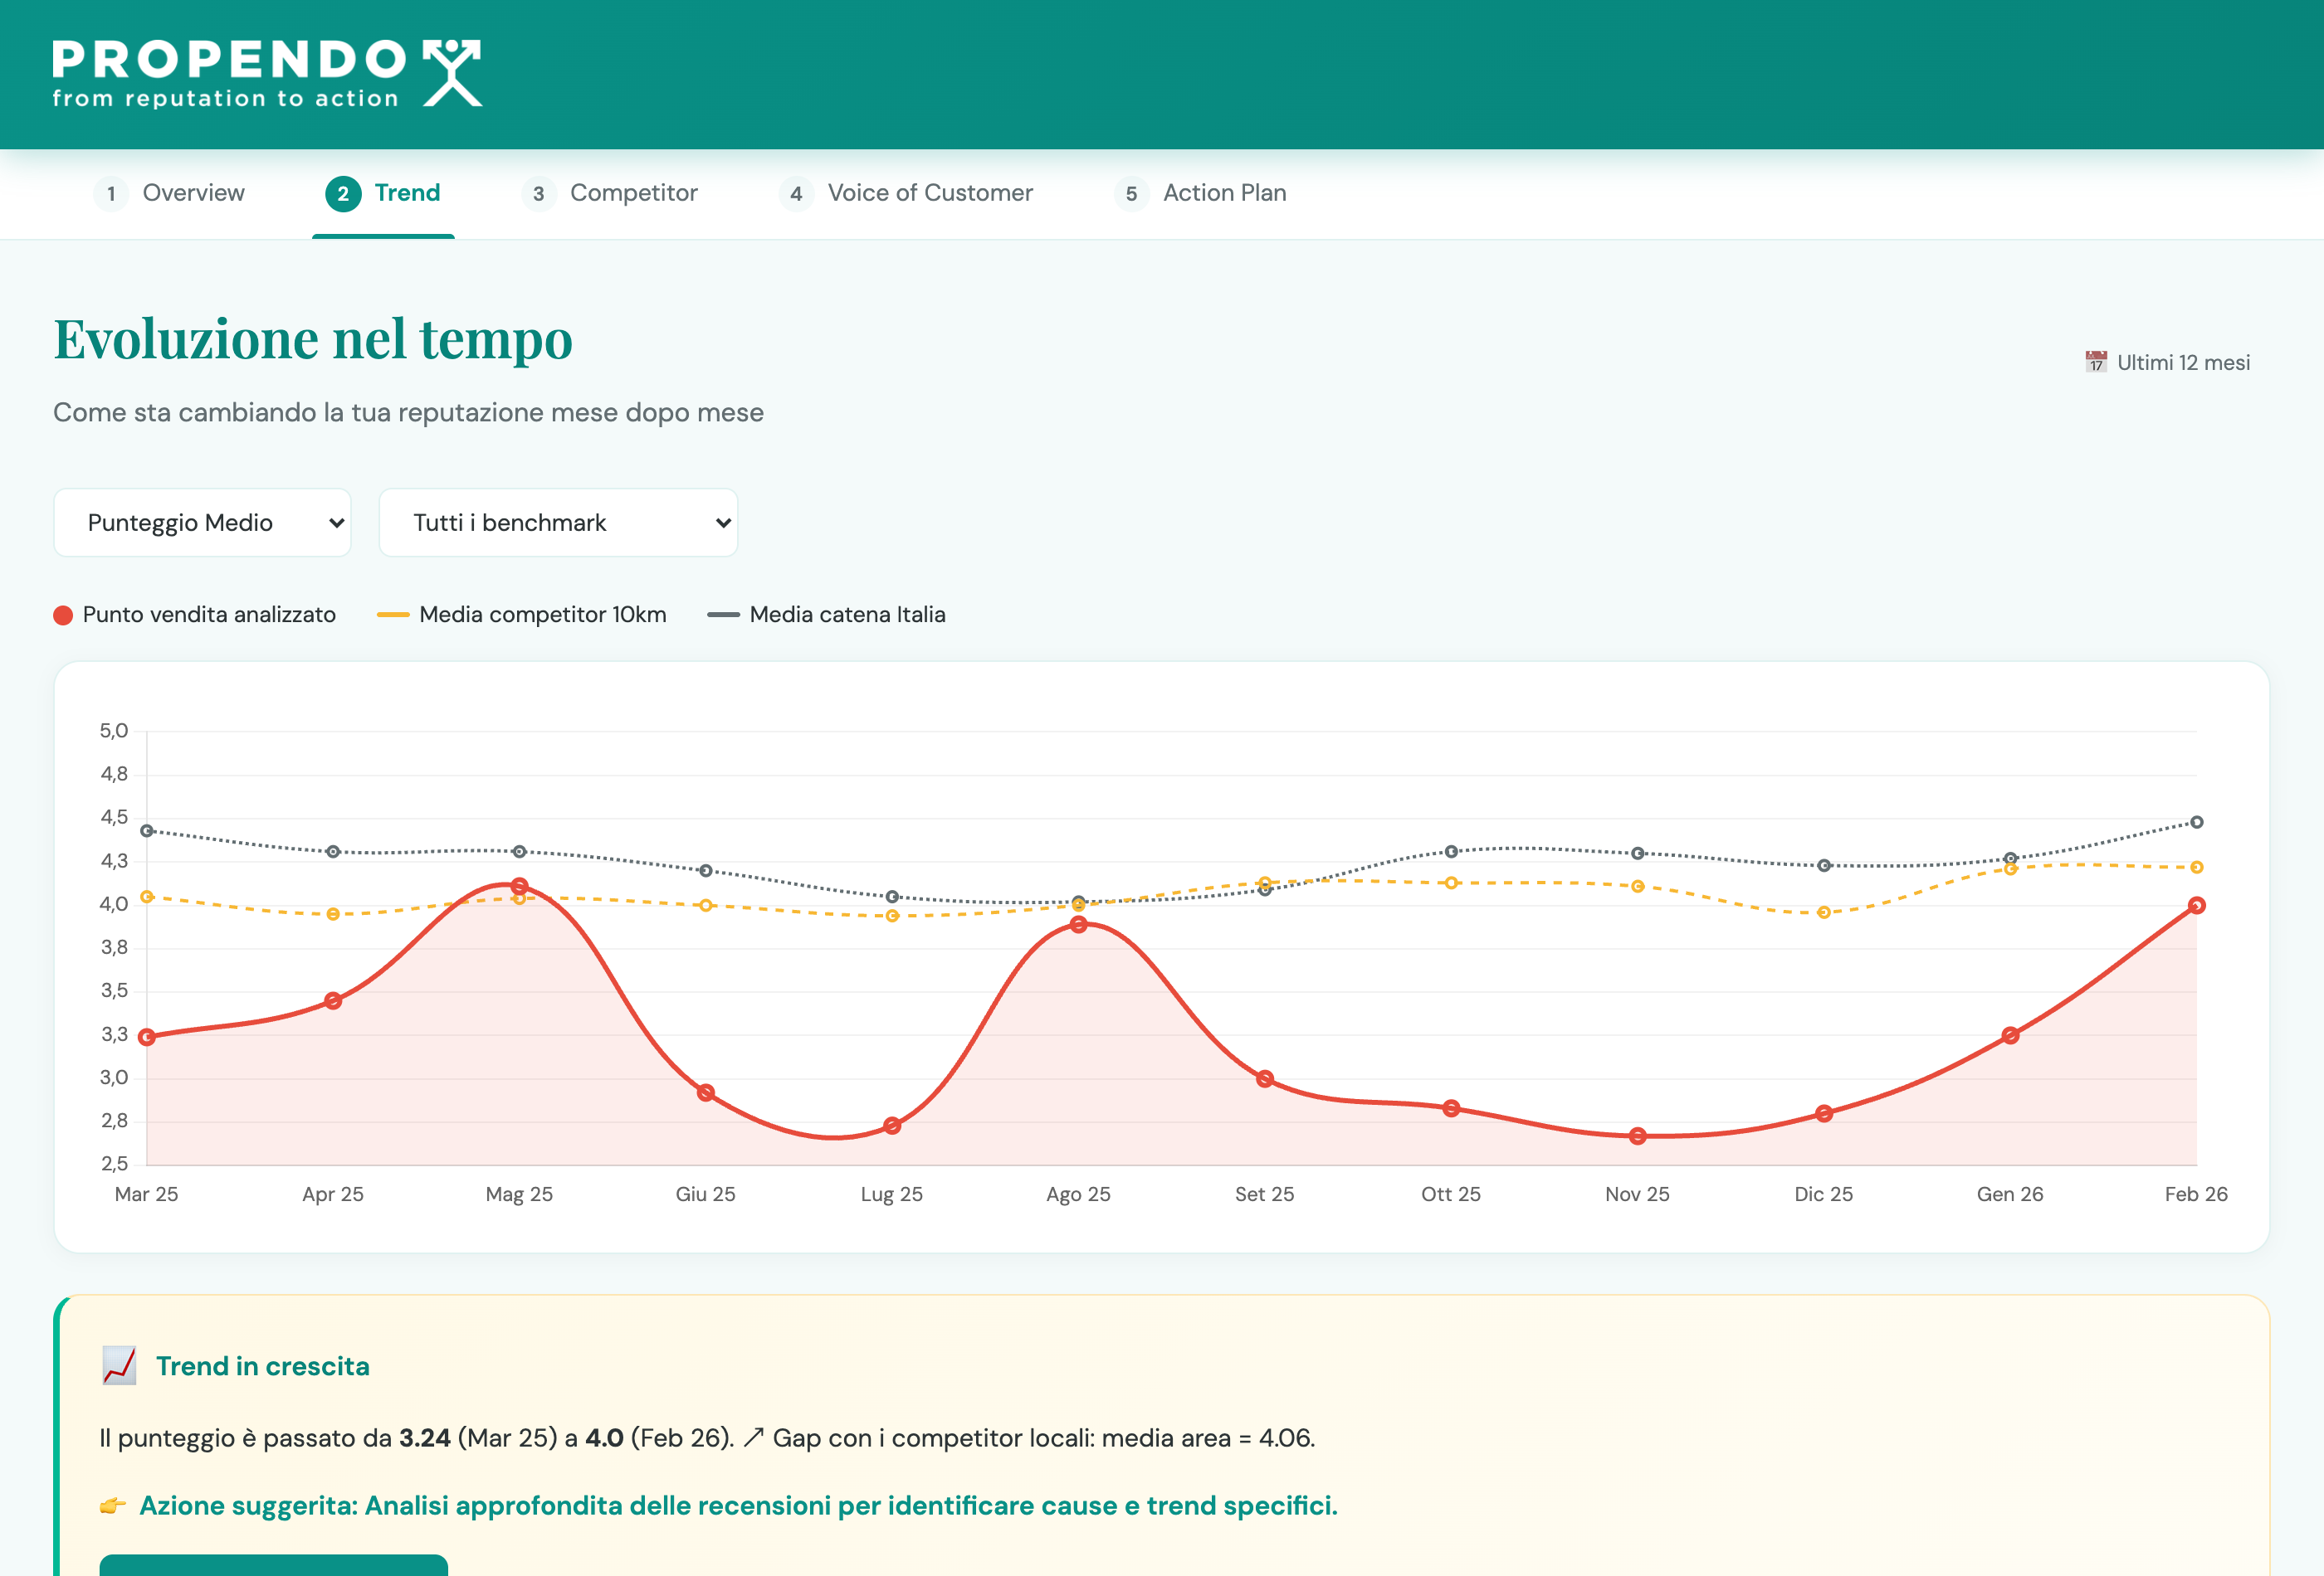Click the Mag 25 x-axis label
Image resolution: width=2324 pixels, height=1576 pixels.
519,1194
